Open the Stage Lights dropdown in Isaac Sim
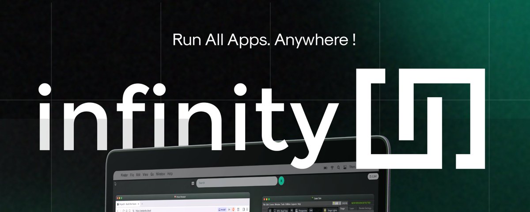530x212 pixels. (331, 210)
